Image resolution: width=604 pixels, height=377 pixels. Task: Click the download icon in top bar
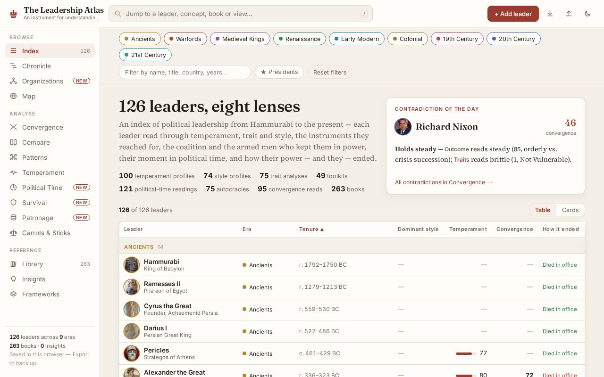pos(550,14)
